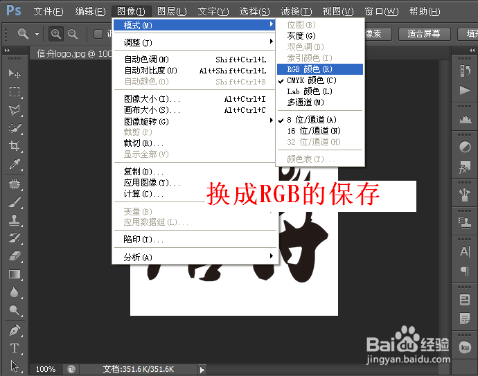Open the 窗口 menu

pos(382,11)
